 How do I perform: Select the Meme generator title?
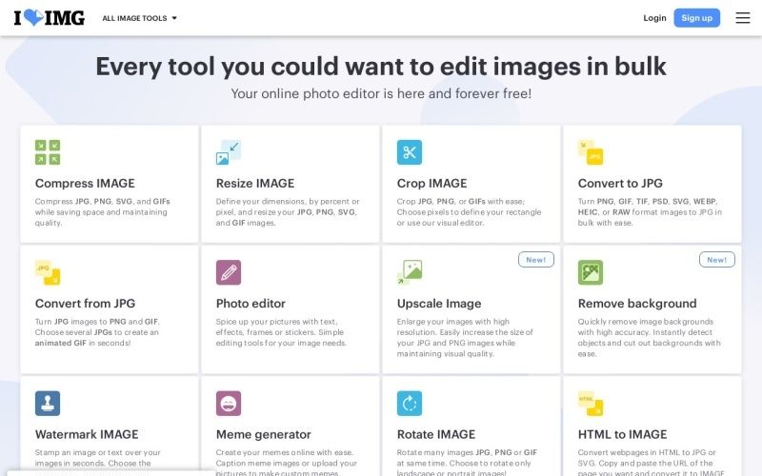point(264,435)
